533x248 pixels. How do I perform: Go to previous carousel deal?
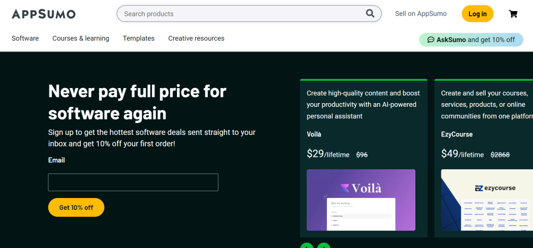coord(307,246)
